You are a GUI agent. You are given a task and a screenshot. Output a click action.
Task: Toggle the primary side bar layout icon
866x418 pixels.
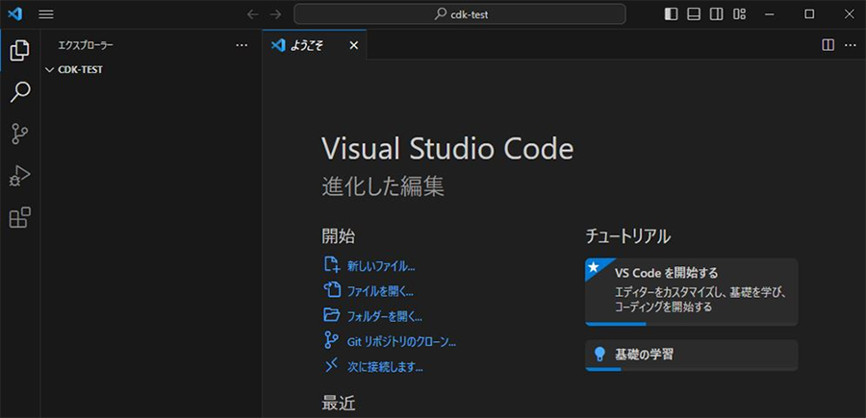(x=671, y=14)
